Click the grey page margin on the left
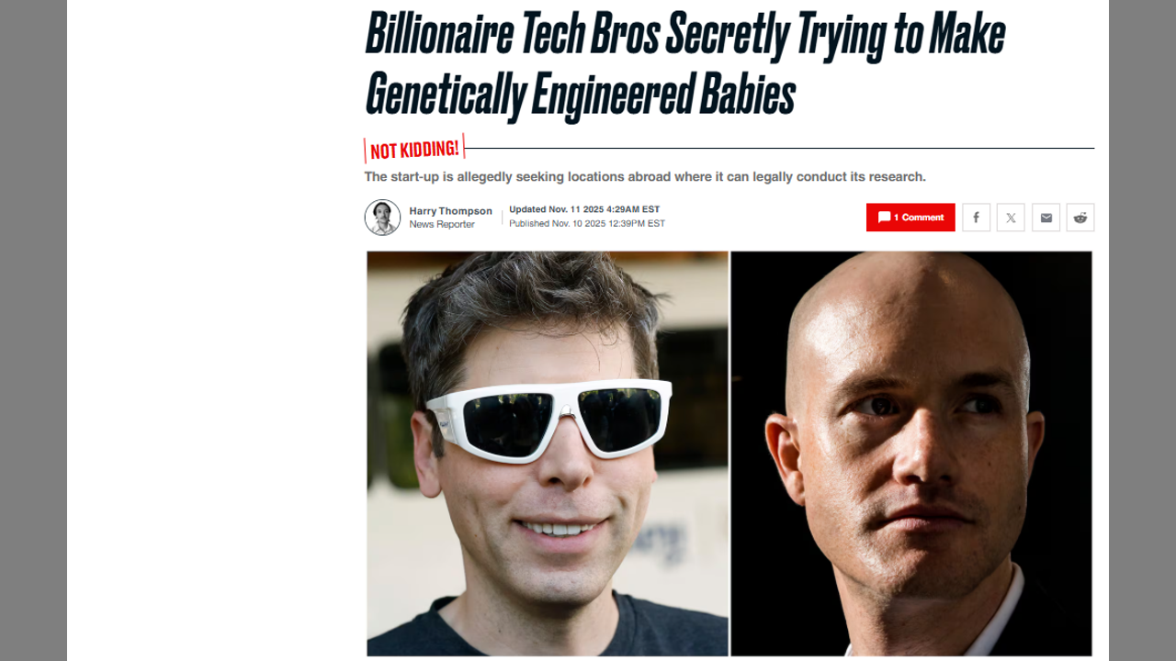 pyautogui.click(x=33, y=330)
